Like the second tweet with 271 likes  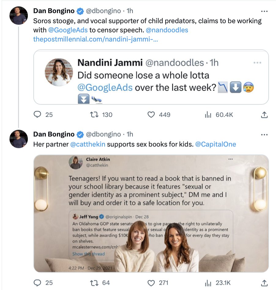pos(151,283)
